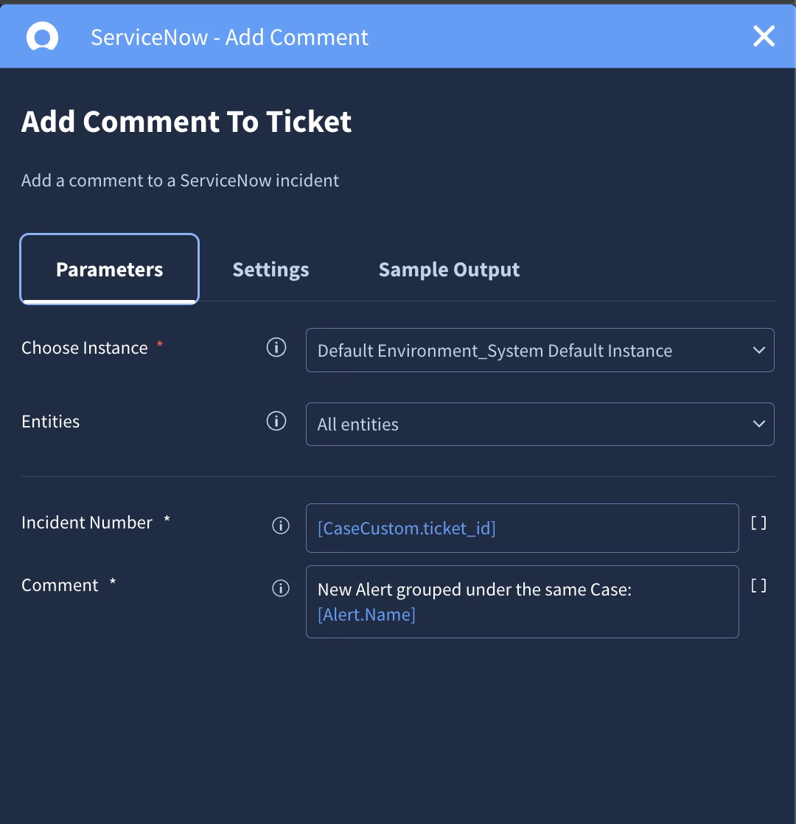Viewport: 796px width, 824px height.
Task: Show info tooltip for Comment
Action: (281, 588)
